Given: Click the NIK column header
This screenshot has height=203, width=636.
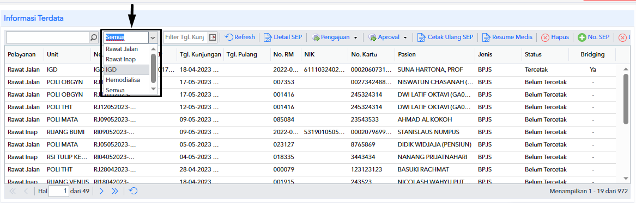Looking at the screenshot, I should coord(324,54).
